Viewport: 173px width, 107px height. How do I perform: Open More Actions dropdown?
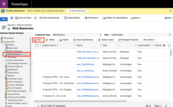[150, 40]
